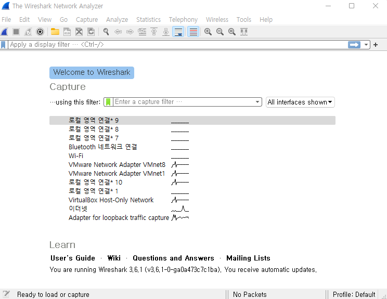Open a capture file folder icon
387x299 pixels.
55,32
